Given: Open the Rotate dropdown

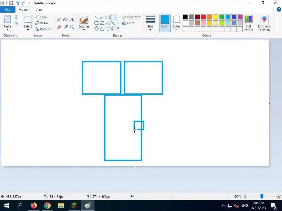Looking at the screenshot, I should (44, 29).
